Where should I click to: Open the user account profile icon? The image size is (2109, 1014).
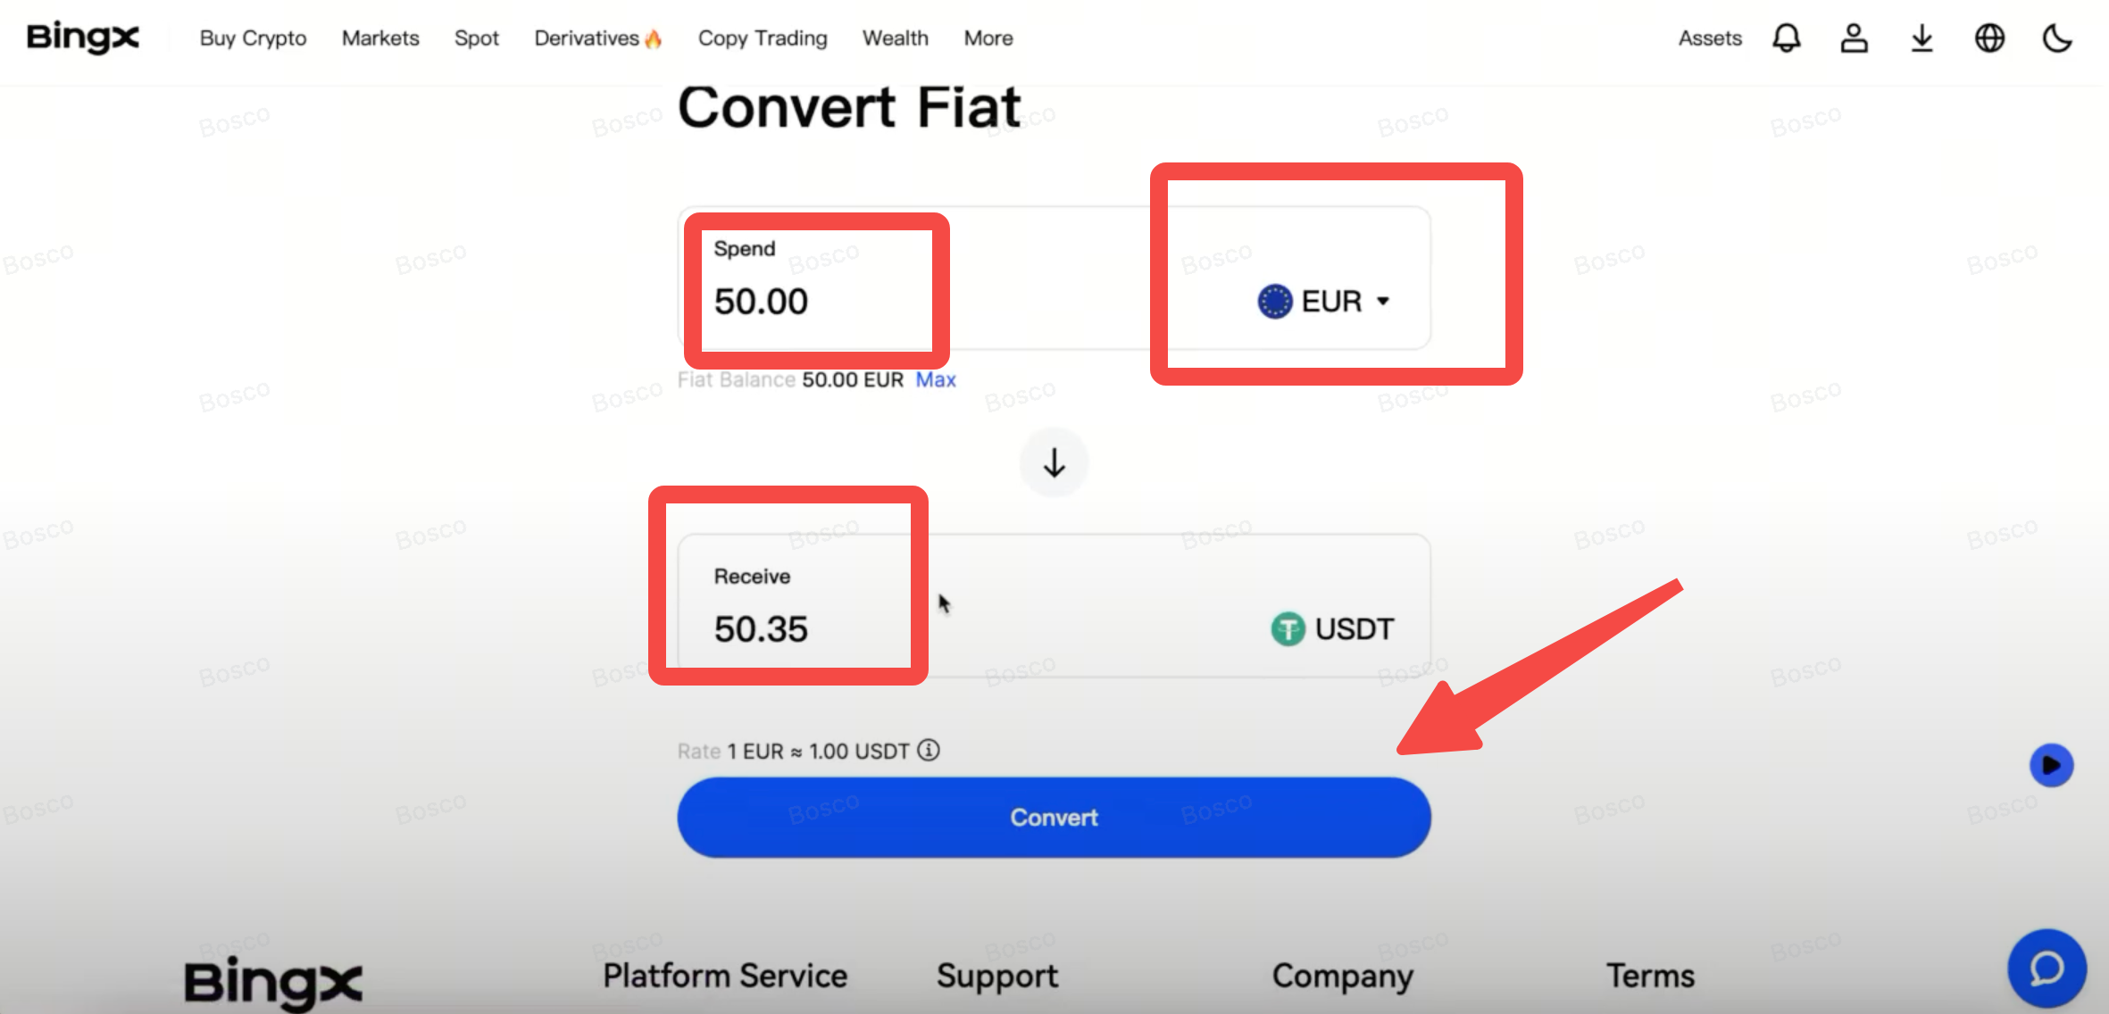(x=1854, y=38)
